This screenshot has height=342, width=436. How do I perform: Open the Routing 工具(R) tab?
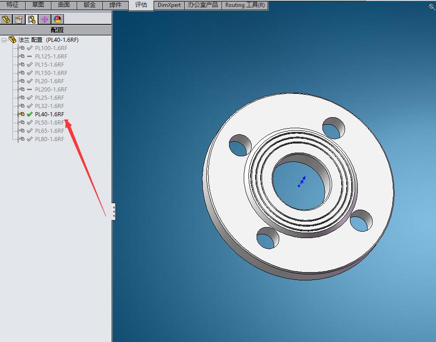[x=245, y=5]
